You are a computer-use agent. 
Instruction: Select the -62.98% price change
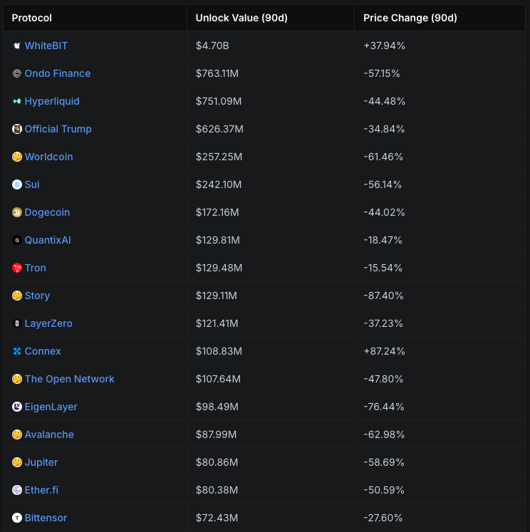tap(384, 434)
